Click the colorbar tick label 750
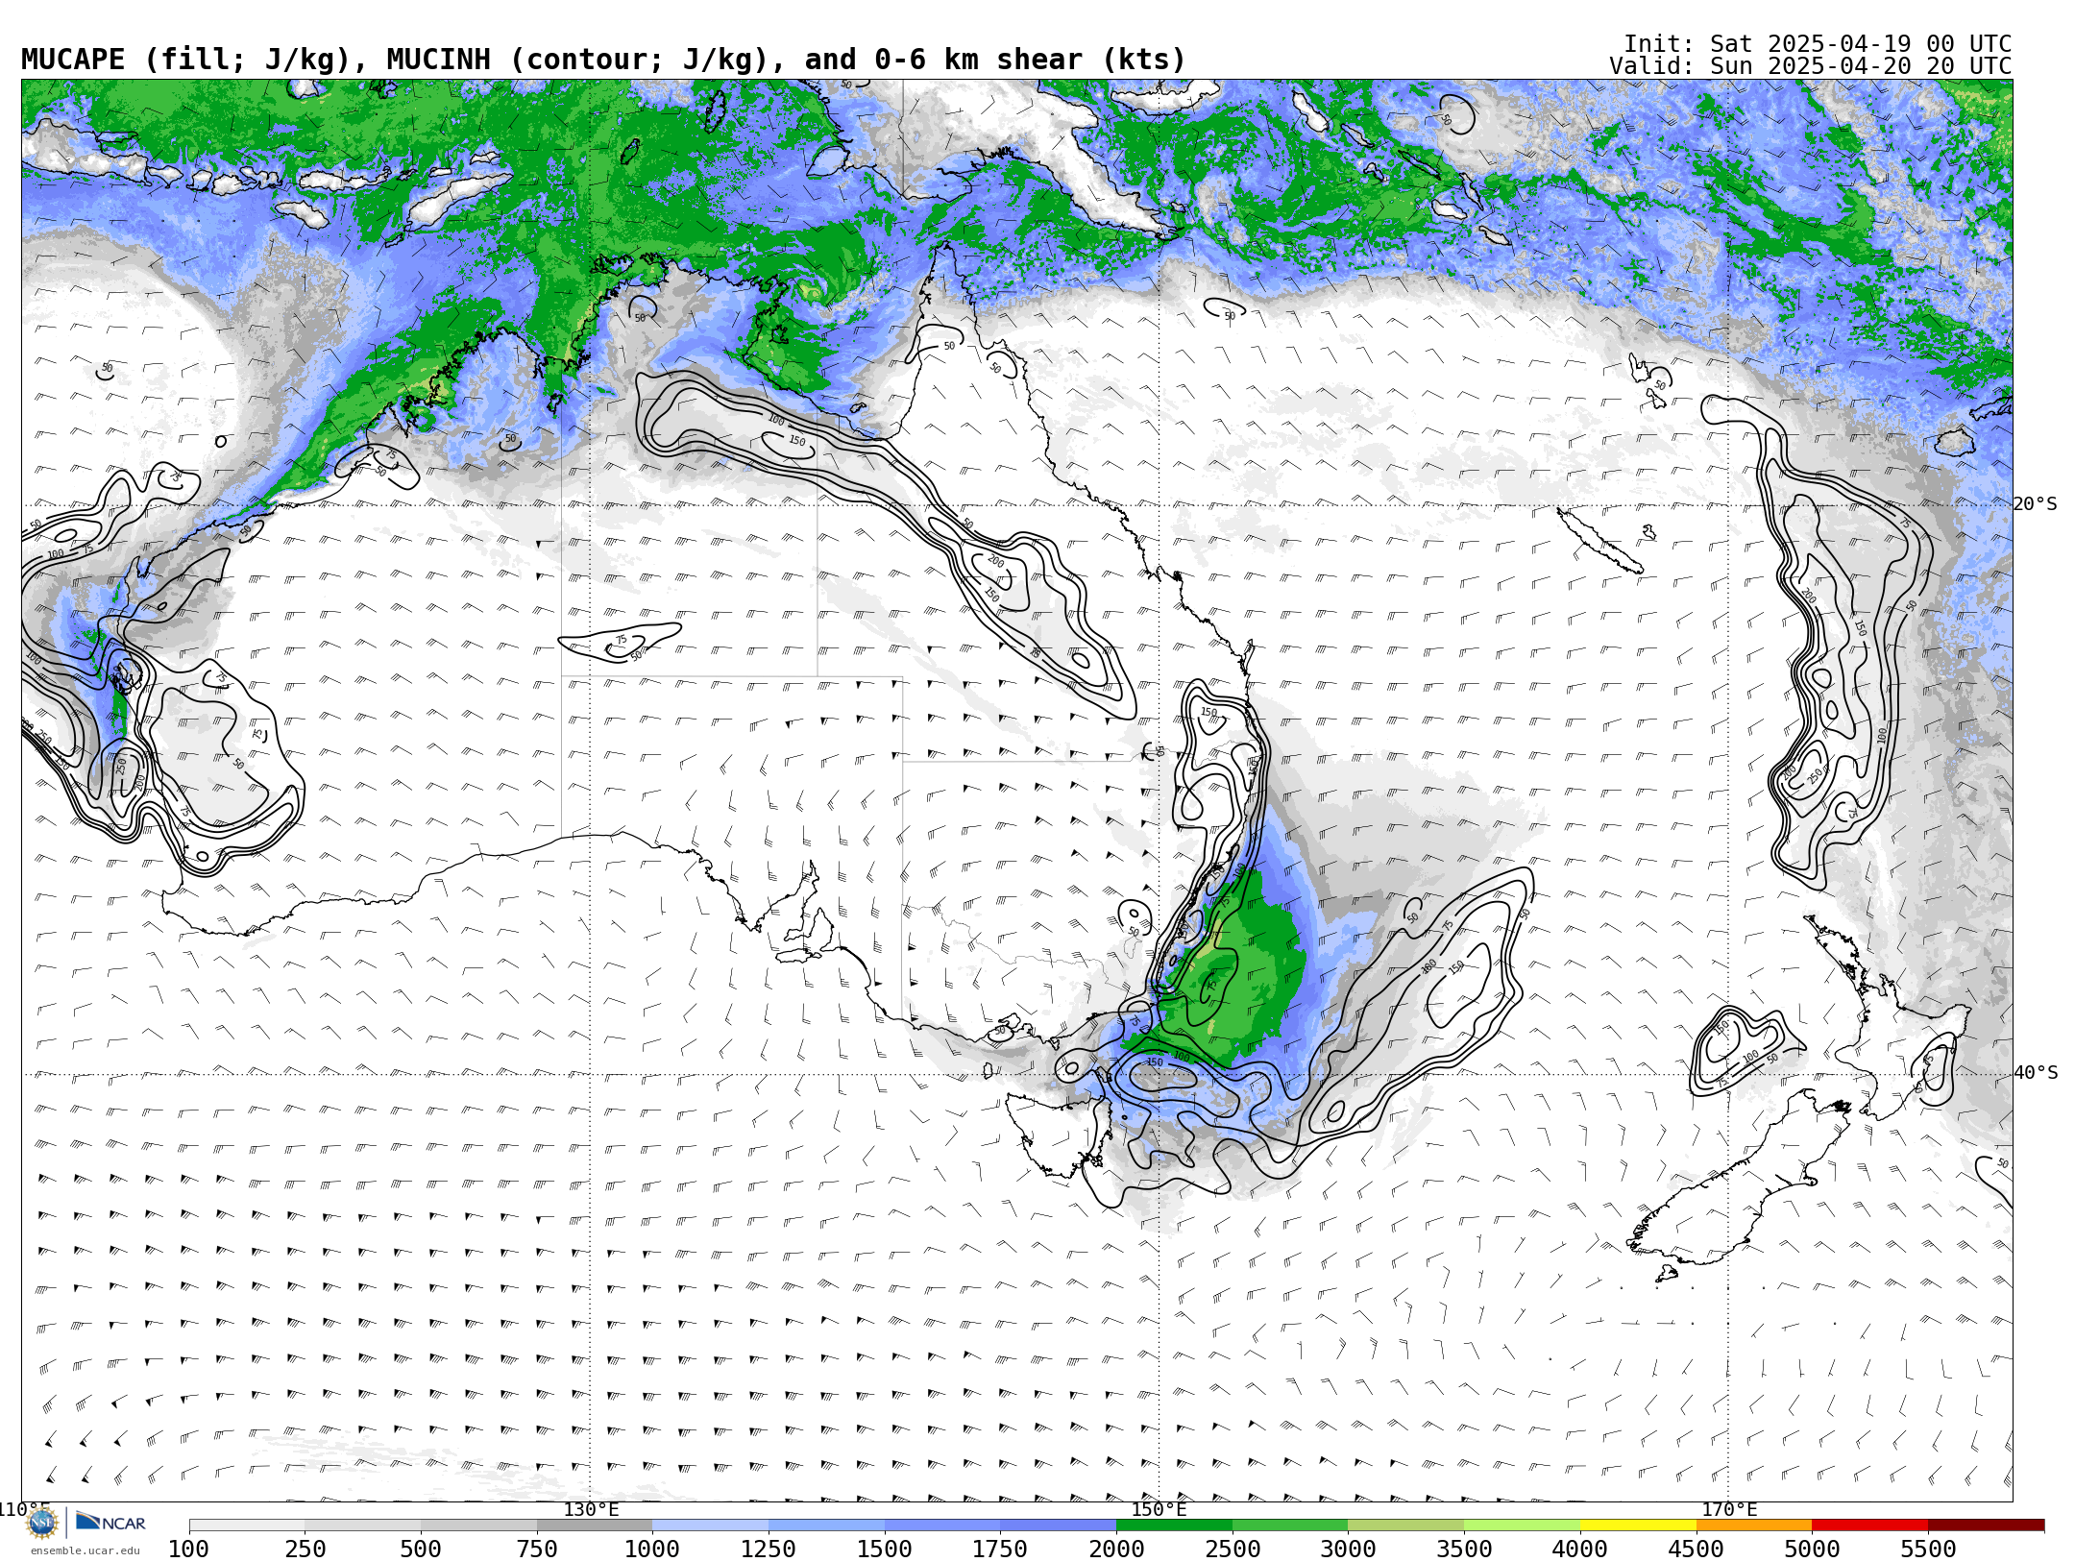2075x1562 pixels. [x=537, y=1550]
